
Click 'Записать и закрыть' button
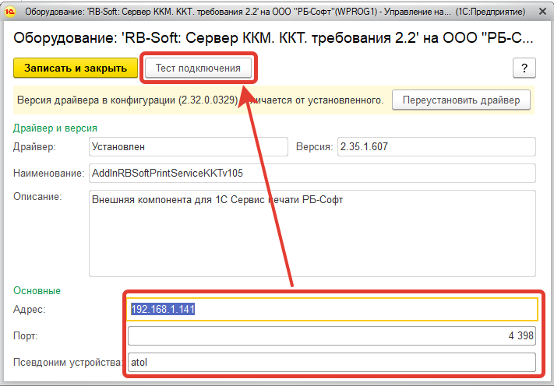tap(76, 68)
